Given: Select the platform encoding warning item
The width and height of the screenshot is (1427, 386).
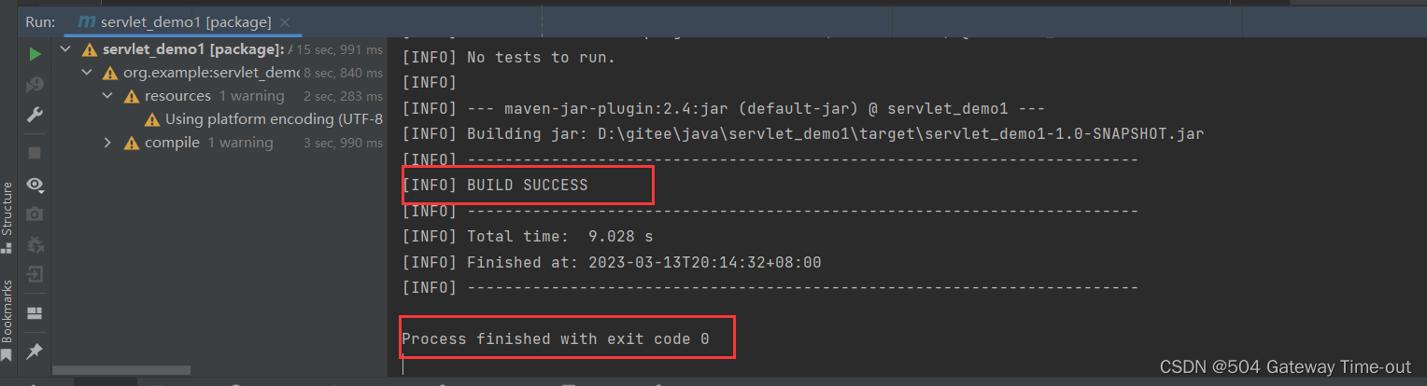Looking at the screenshot, I should point(273,119).
